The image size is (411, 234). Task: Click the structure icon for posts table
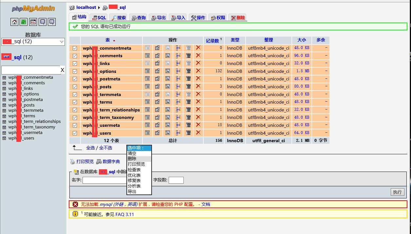click(x=158, y=87)
